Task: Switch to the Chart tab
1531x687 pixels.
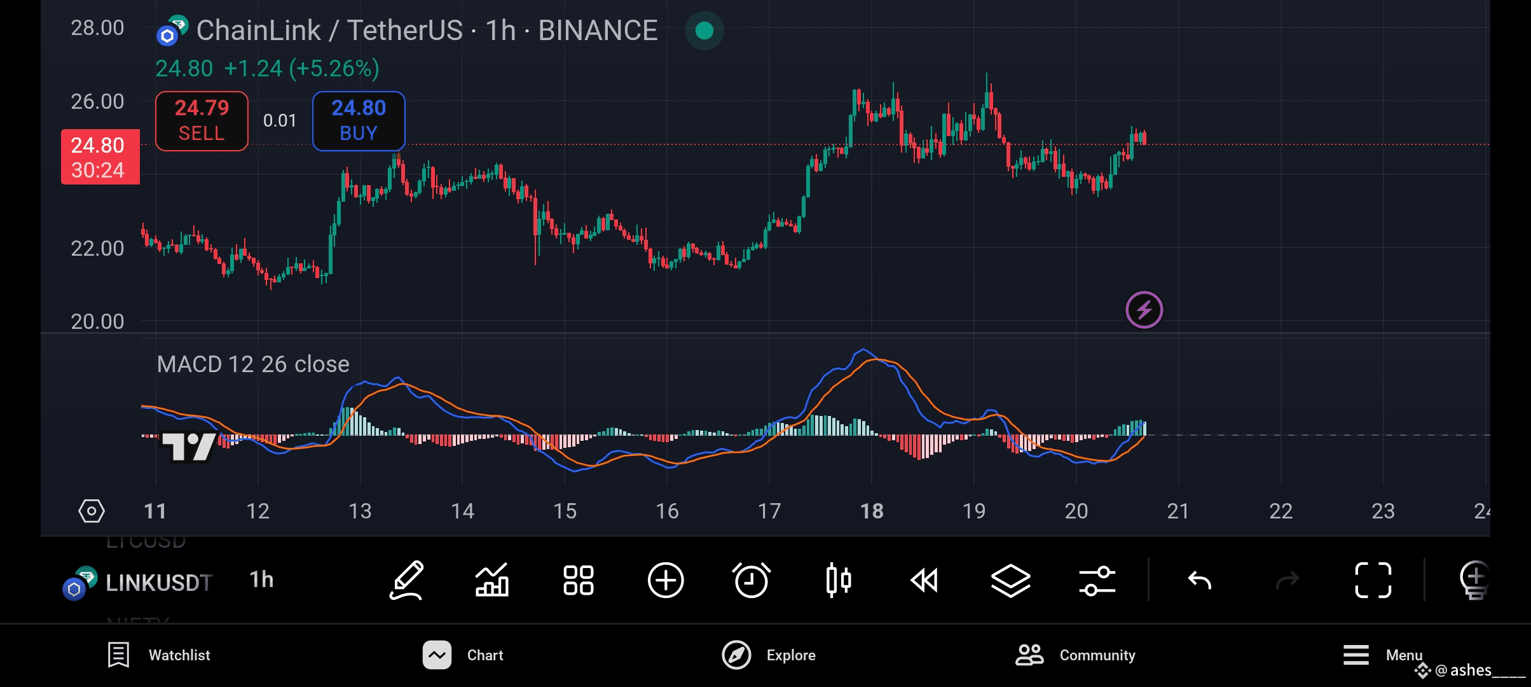Action: [463, 655]
